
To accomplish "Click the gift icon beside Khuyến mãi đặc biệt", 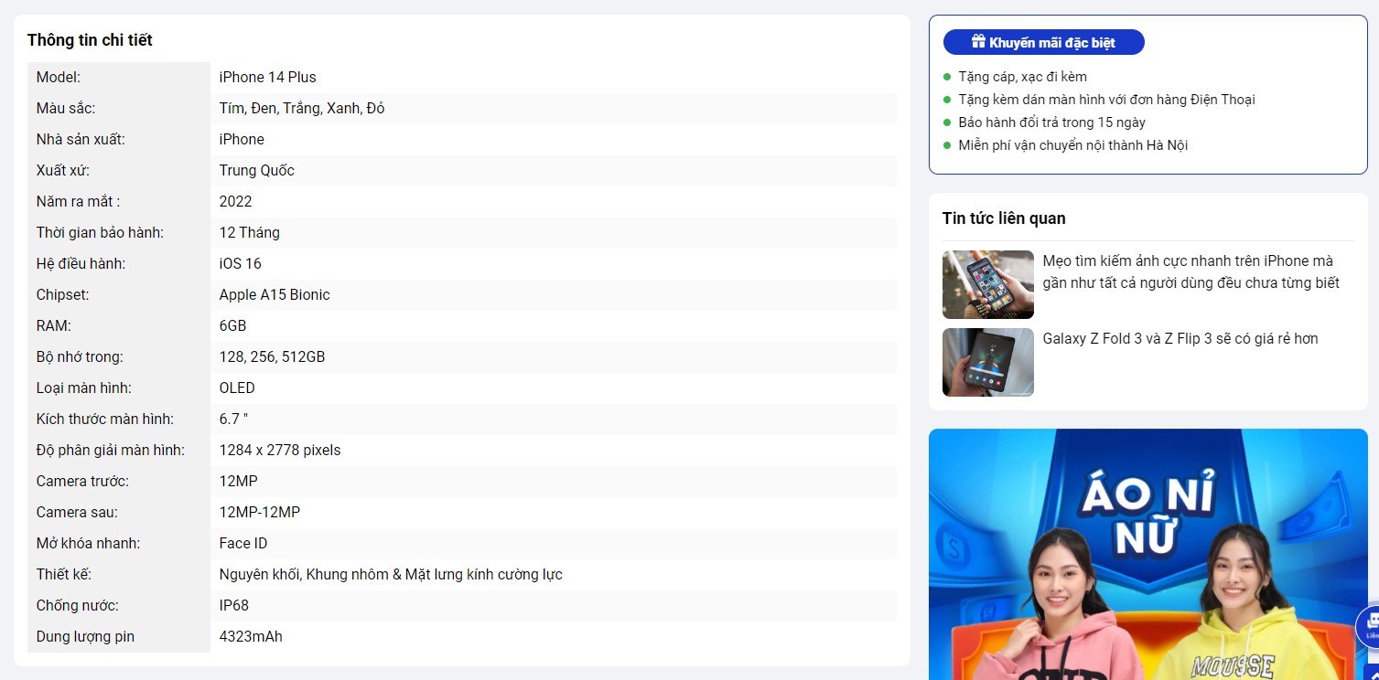I will pyautogui.click(x=978, y=42).
